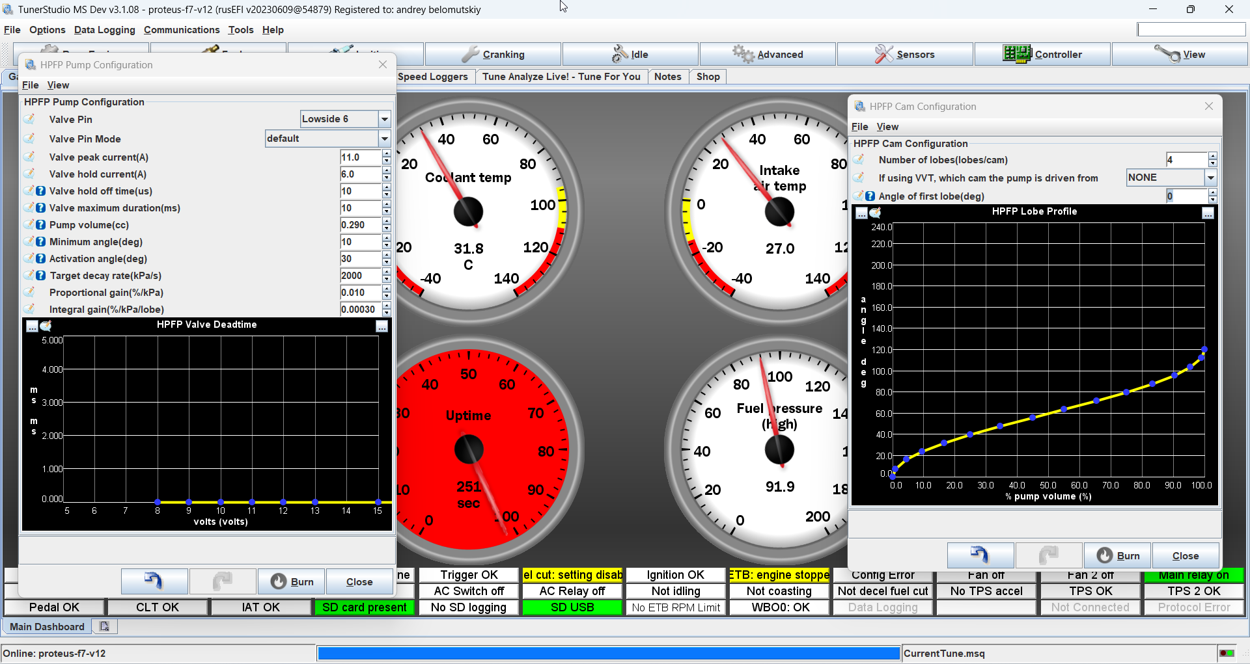Increase Pump volume with up arrow
The image size is (1250, 664).
387,221
